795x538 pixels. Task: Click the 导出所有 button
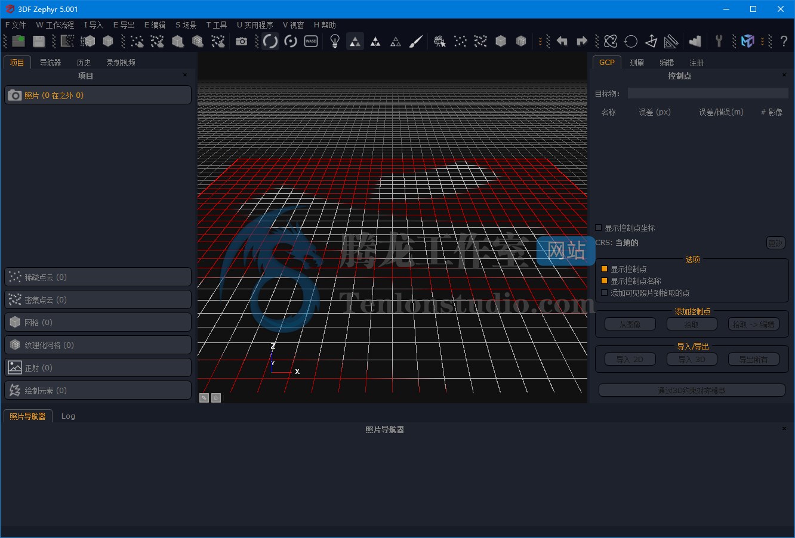point(754,359)
